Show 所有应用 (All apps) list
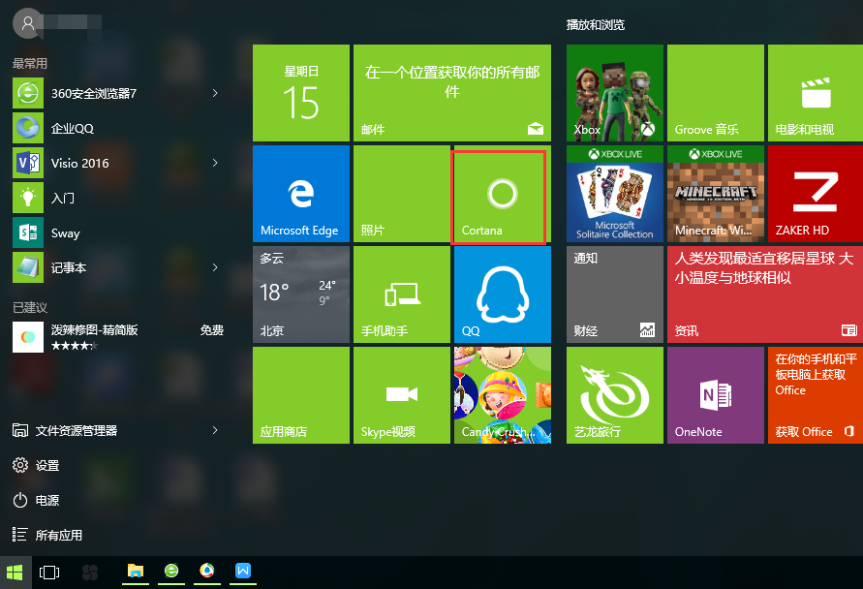Viewport: 863px width, 589px height. pyautogui.click(x=47, y=535)
